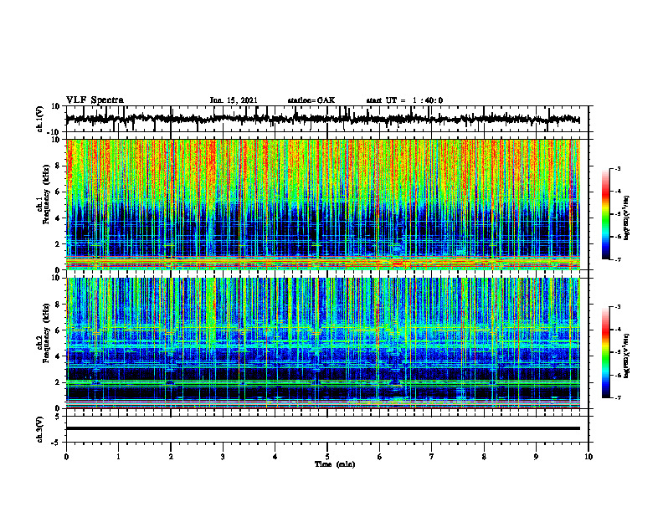Click the upper PSD color bar beside ch.1
Screen dimensions: 663x512
605,214
